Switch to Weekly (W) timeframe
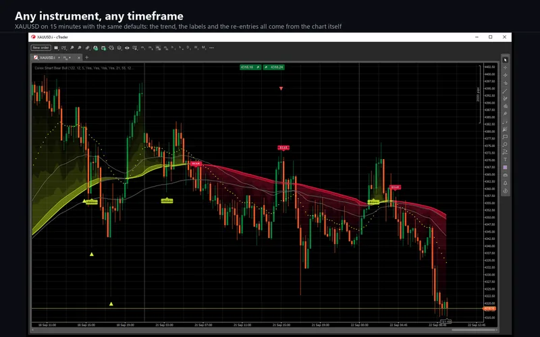Viewport: 540px width, 337px height. coord(196,48)
